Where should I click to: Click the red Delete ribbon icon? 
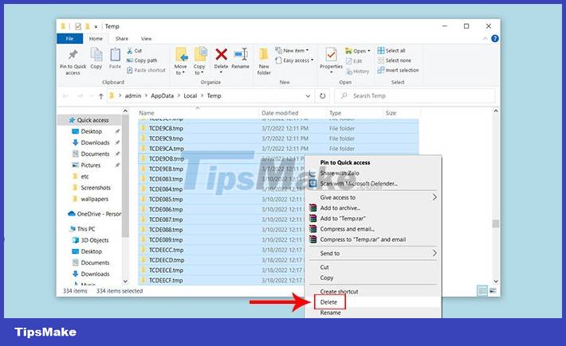221,55
